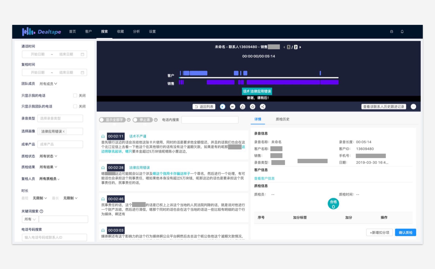Click headphone icon beside 00:02:11 segment

pos(103,137)
